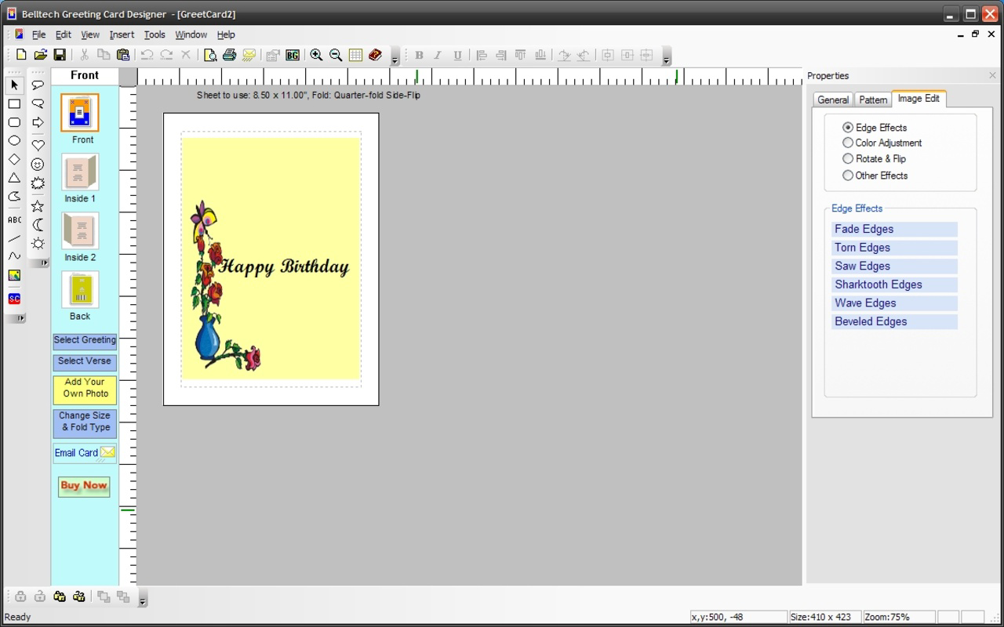Open the File menu

[38, 34]
